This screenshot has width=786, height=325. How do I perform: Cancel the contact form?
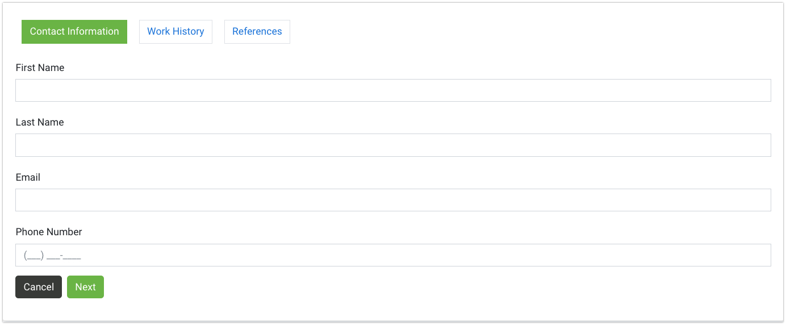click(39, 287)
